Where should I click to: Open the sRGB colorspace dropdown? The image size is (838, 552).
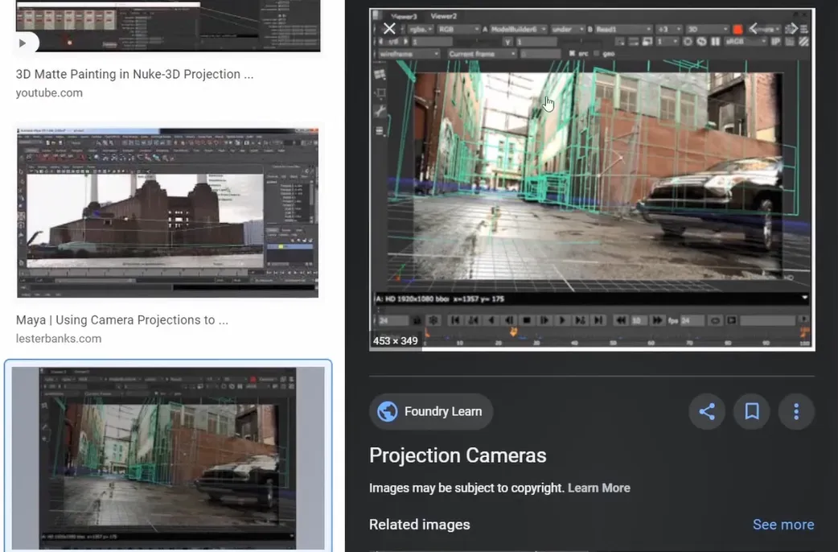coord(744,41)
